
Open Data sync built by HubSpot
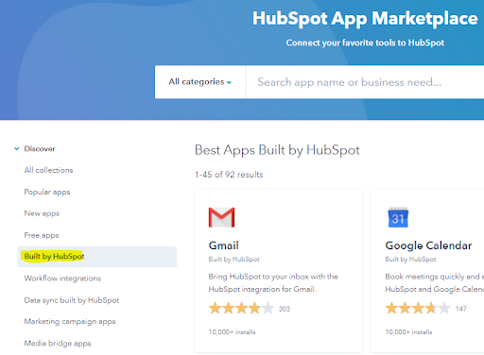[72, 300]
